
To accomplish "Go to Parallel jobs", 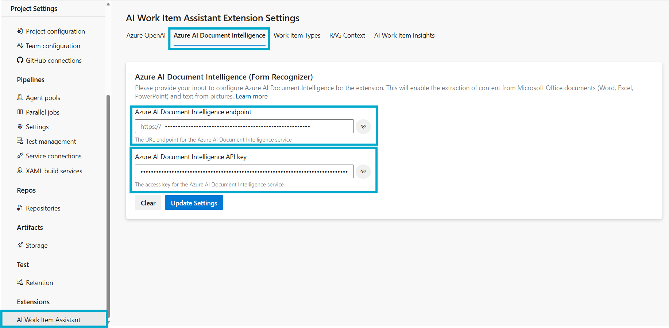I will pos(43,112).
